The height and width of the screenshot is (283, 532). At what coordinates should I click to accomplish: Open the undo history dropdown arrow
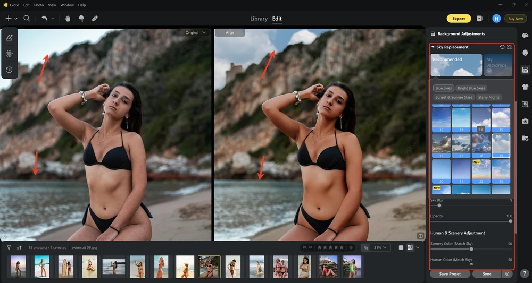[53, 19]
